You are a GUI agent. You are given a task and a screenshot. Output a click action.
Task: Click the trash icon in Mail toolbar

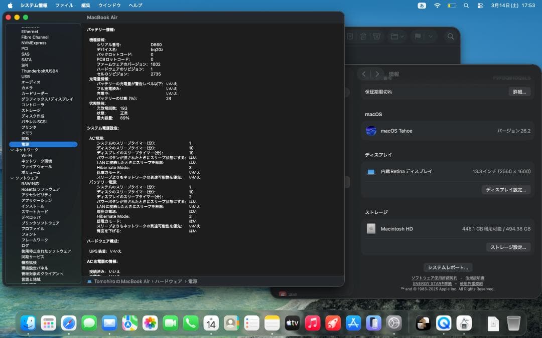click(x=363, y=36)
